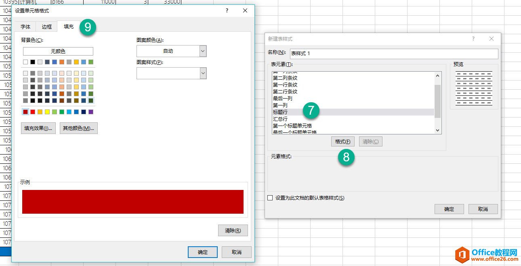Cancel the New Table Style dialog
This screenshot has width=521, height=266.
pos(483,209)
